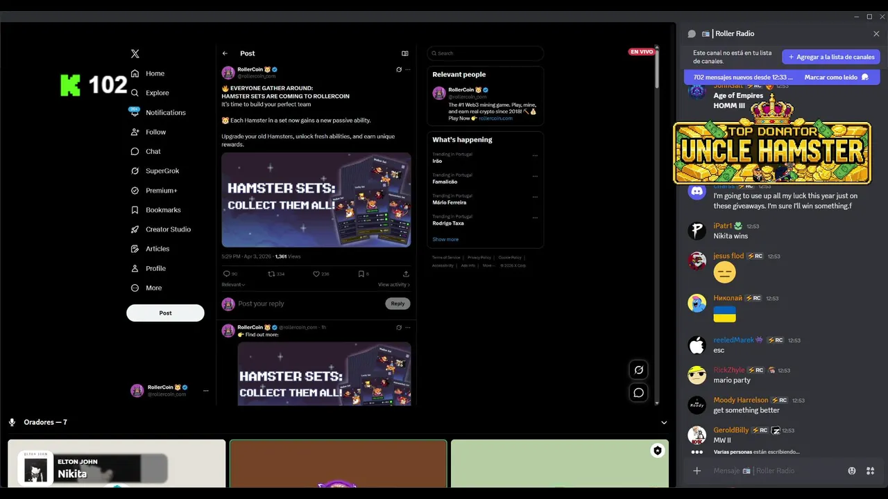Open account menu dots beside RollerCoin account
888x499 pixels.
(205, 391)
